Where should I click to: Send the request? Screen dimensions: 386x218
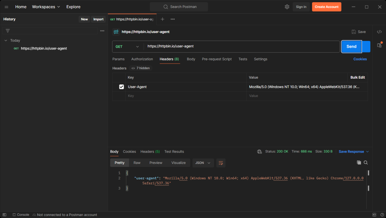point(351,46)
